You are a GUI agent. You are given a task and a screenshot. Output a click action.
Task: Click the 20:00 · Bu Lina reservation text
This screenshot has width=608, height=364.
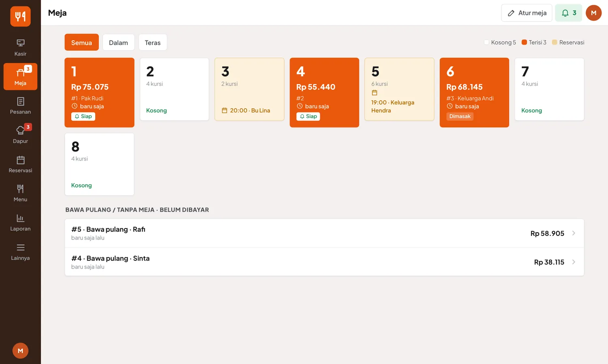click(x=250, y=110)
